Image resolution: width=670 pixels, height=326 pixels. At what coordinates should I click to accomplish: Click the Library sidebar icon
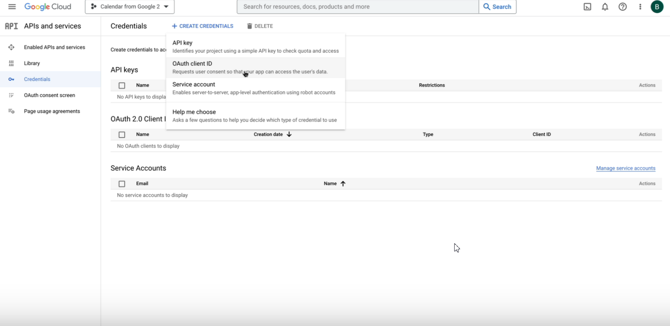point(11,63)
